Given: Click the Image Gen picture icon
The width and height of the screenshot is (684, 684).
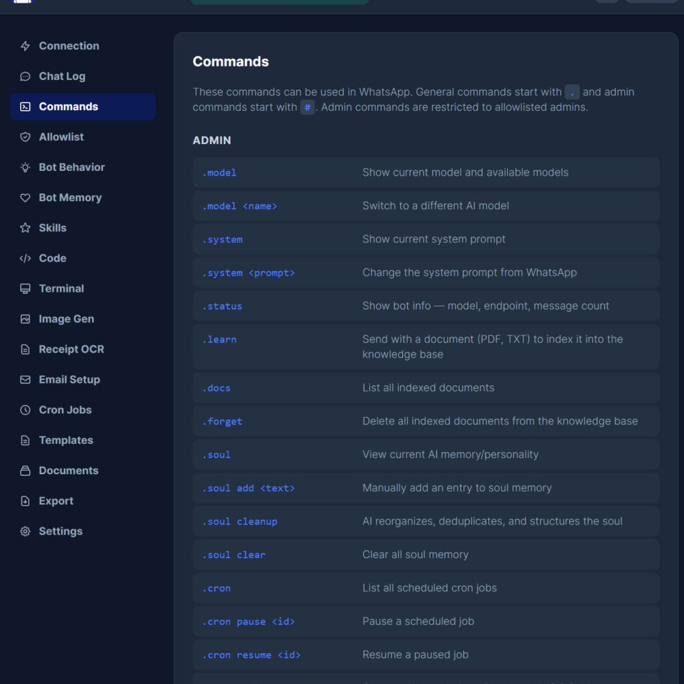Looking at the screenshot, I should click(x=25, y=319).
